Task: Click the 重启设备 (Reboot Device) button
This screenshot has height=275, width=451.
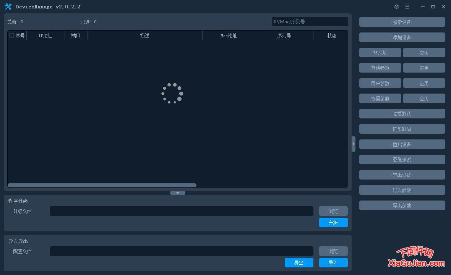Action: tap(402, 144)
